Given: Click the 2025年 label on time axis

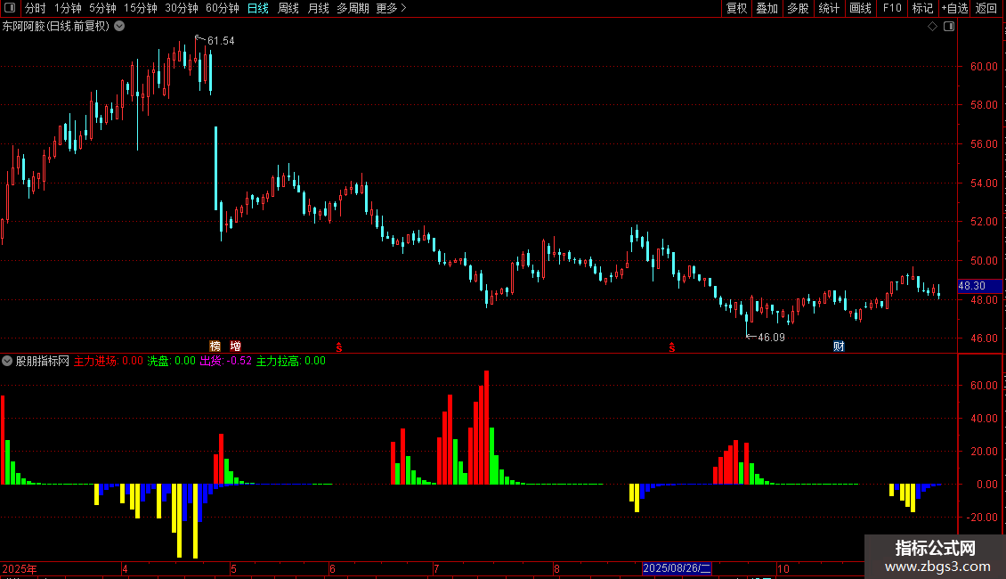Looking at the screenshot, I should point(20,568).
